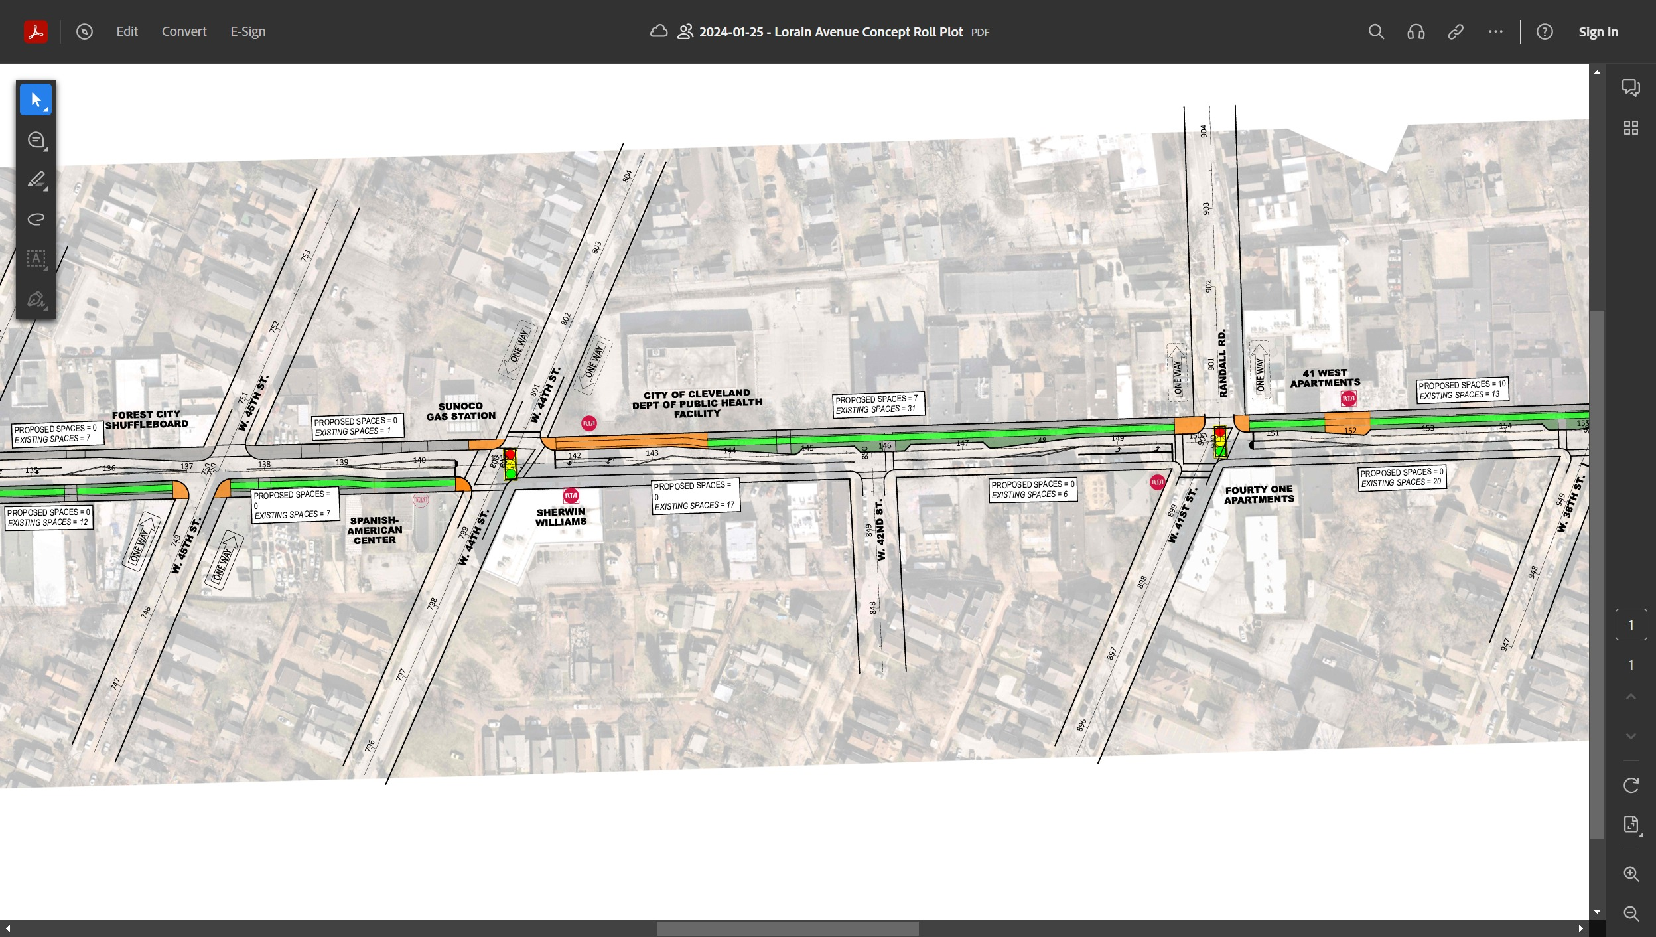Screen dimensions: 1656x937
Task: Rotate the page view clockwise
Action: click(x=1631, y=785)
